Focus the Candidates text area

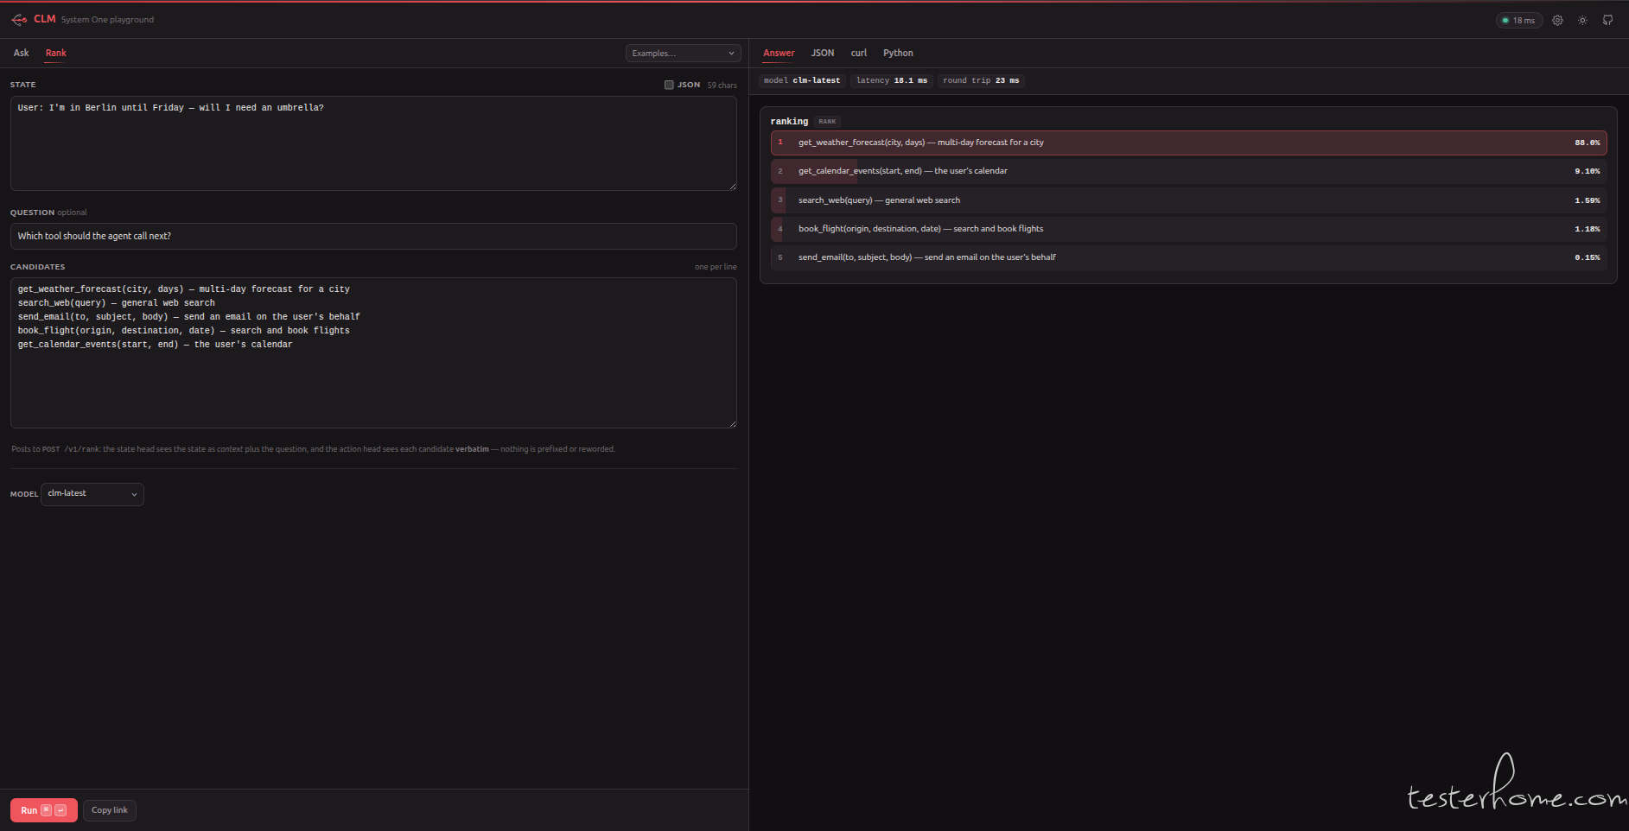(373, 352)
